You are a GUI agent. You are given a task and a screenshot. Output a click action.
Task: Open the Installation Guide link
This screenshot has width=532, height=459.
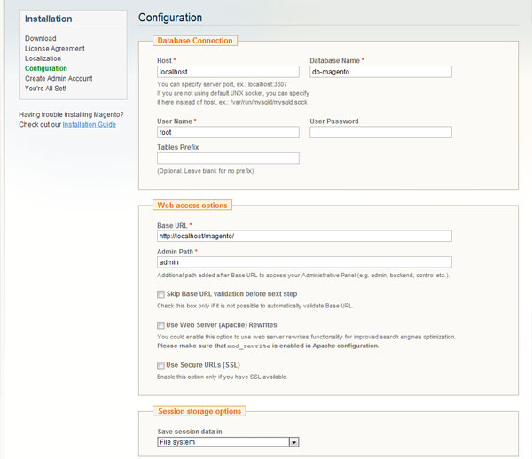pyautogui.click(x=90, y=124)
